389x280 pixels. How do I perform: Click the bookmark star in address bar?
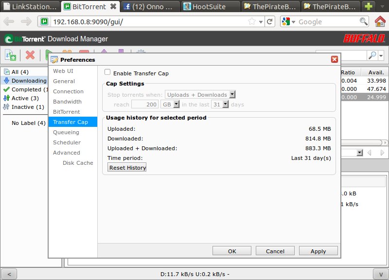252,22
